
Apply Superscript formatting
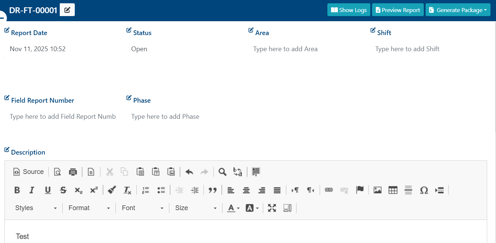click(94, 190)
